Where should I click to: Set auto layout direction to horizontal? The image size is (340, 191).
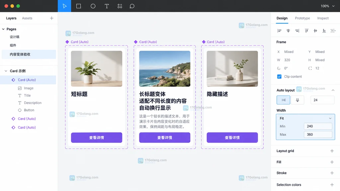(x=283, y=100)
